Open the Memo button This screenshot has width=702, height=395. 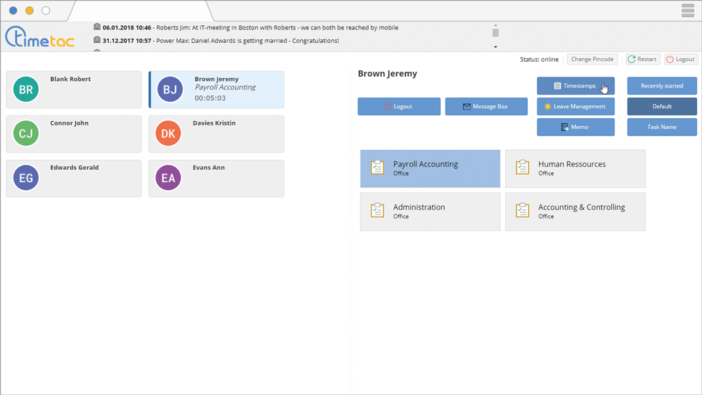[x=575, y=128]
